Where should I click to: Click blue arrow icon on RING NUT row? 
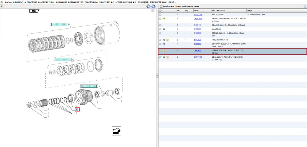164,40
